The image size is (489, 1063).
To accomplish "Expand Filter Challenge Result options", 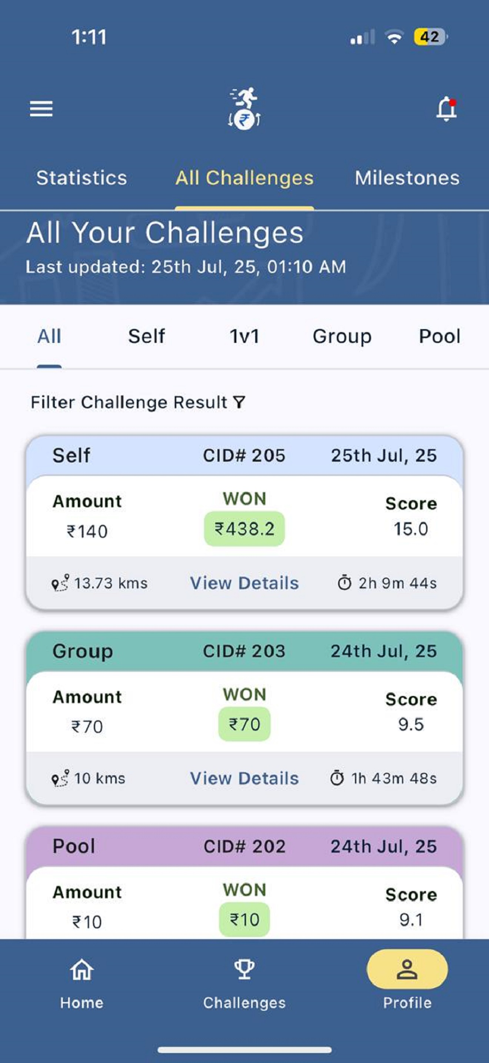I will (x=138, y=402).
